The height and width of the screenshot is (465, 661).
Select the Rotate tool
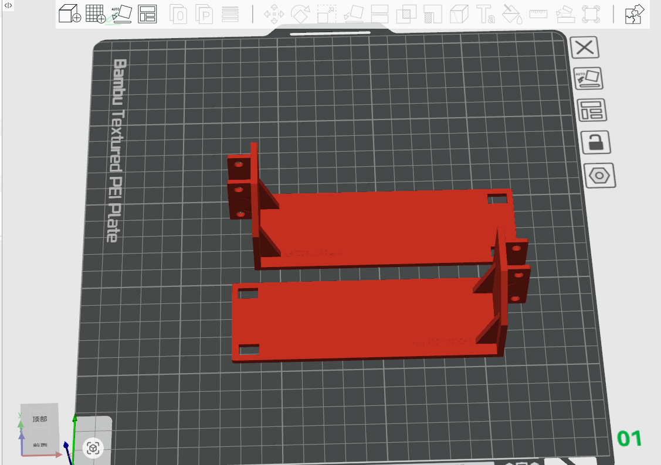[x=300, y=13]
